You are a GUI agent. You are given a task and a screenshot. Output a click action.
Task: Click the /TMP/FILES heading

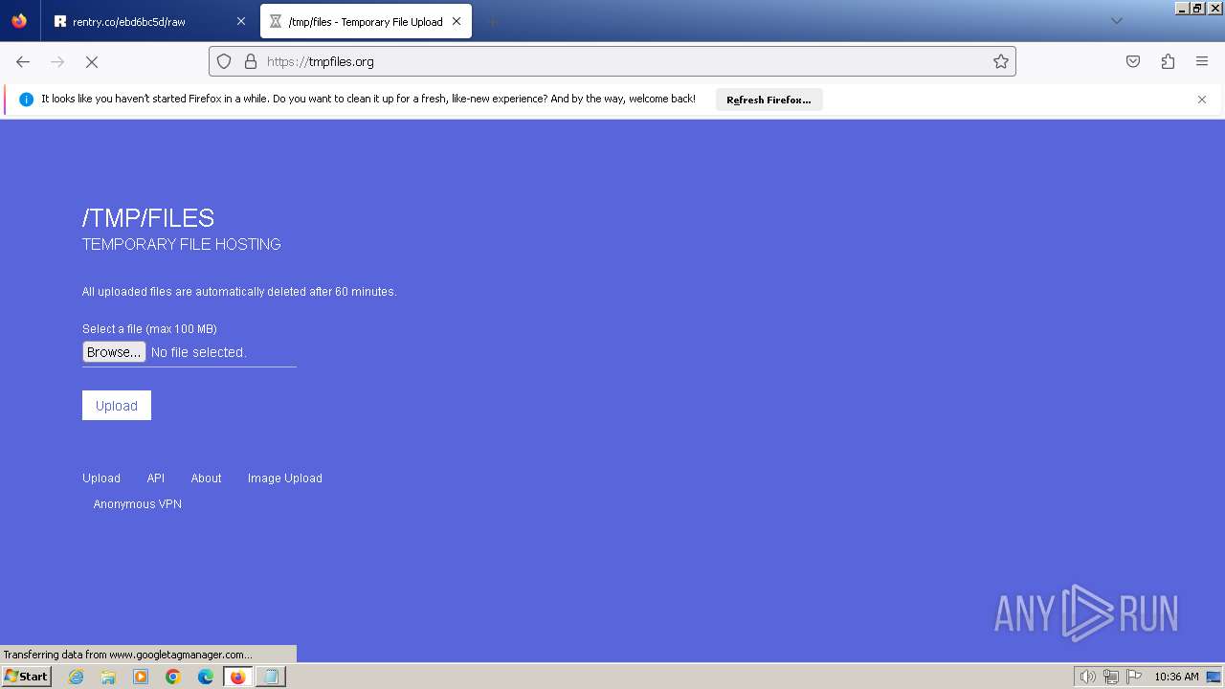click(148, 218)
